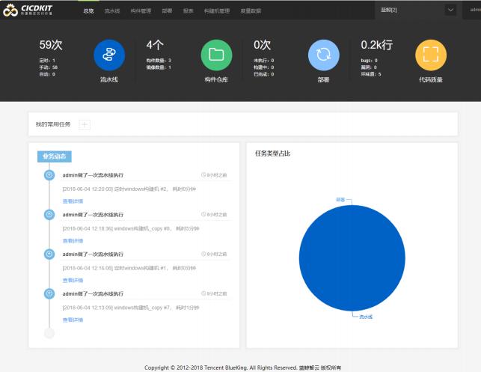This screenshot has width=481, height=372.
Task: Click the 业务动态 section label
Action: [x=54, y=156]
